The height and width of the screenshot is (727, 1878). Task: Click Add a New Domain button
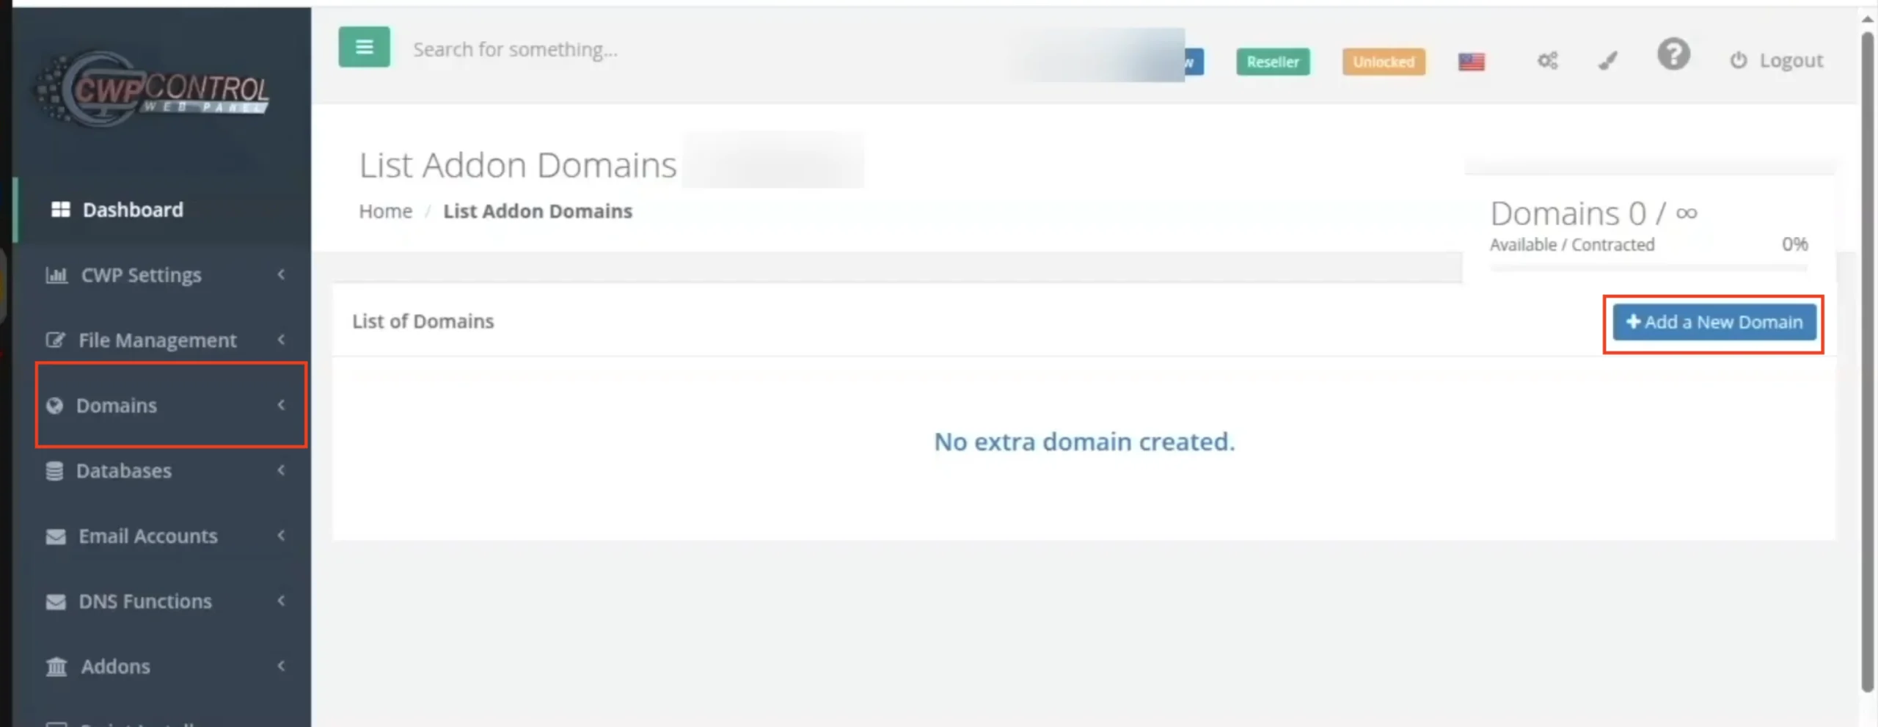(x=1714, y=322)
